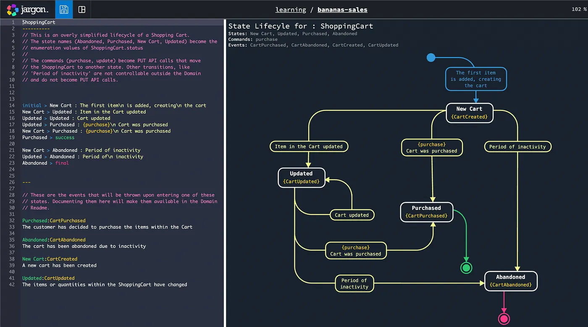This screenshot has width=588, height=327.
Task: Click the floppy disk save icon
Action: pyautogui.click(x=64, y=9)
